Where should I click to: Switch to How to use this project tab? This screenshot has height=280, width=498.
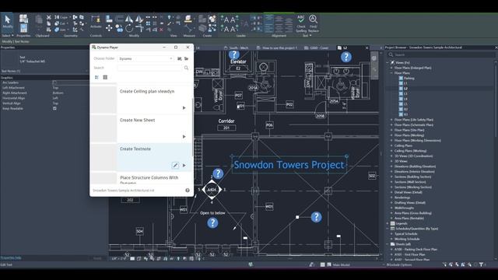[277, 48]
